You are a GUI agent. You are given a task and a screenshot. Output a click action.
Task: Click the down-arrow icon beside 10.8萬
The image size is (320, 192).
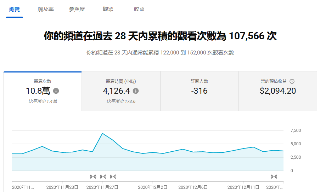pos(56,91)
